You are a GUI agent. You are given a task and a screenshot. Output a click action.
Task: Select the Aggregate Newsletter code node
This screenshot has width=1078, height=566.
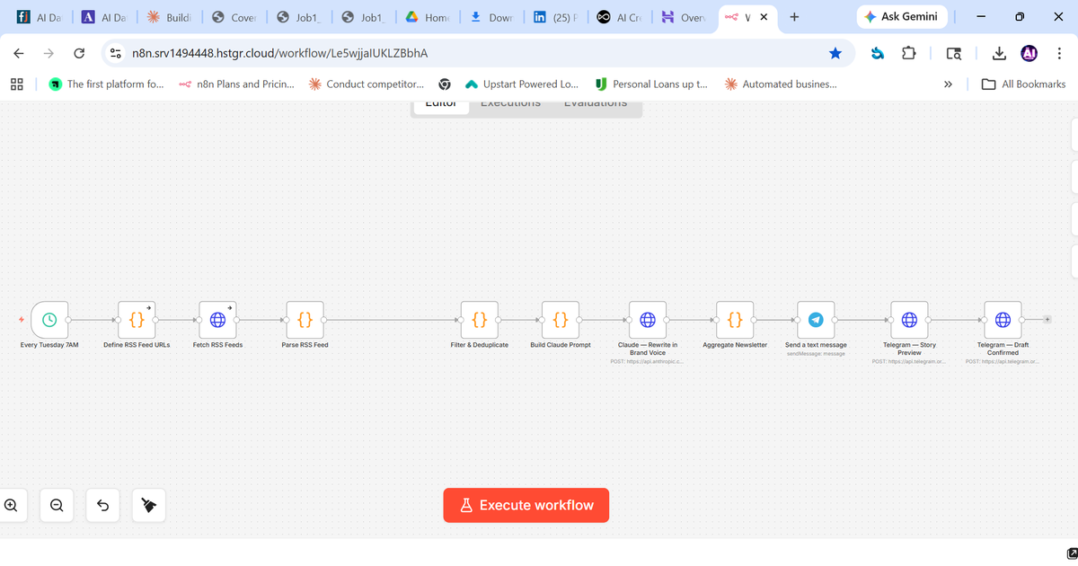click(x=735, y=319)
